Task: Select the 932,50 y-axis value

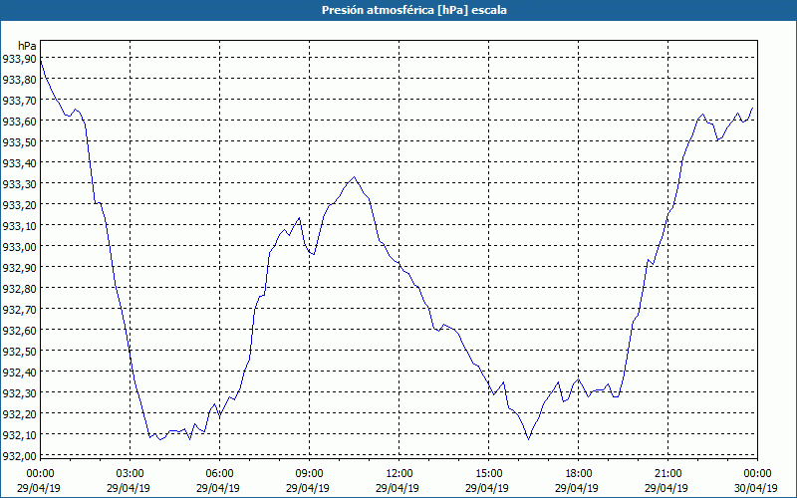Action: tap(19, 352)
